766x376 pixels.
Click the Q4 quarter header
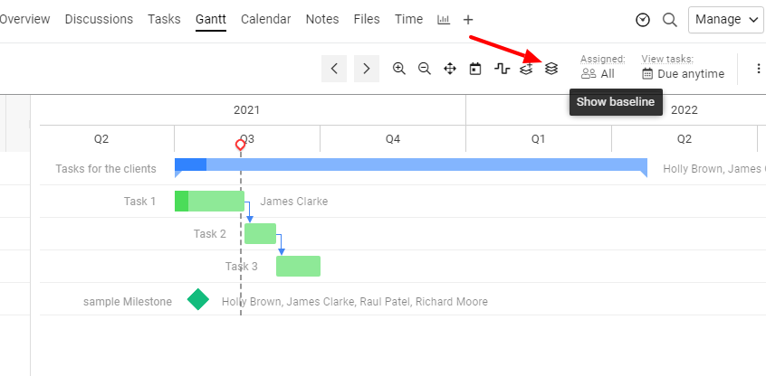click(x=393, y=139)
